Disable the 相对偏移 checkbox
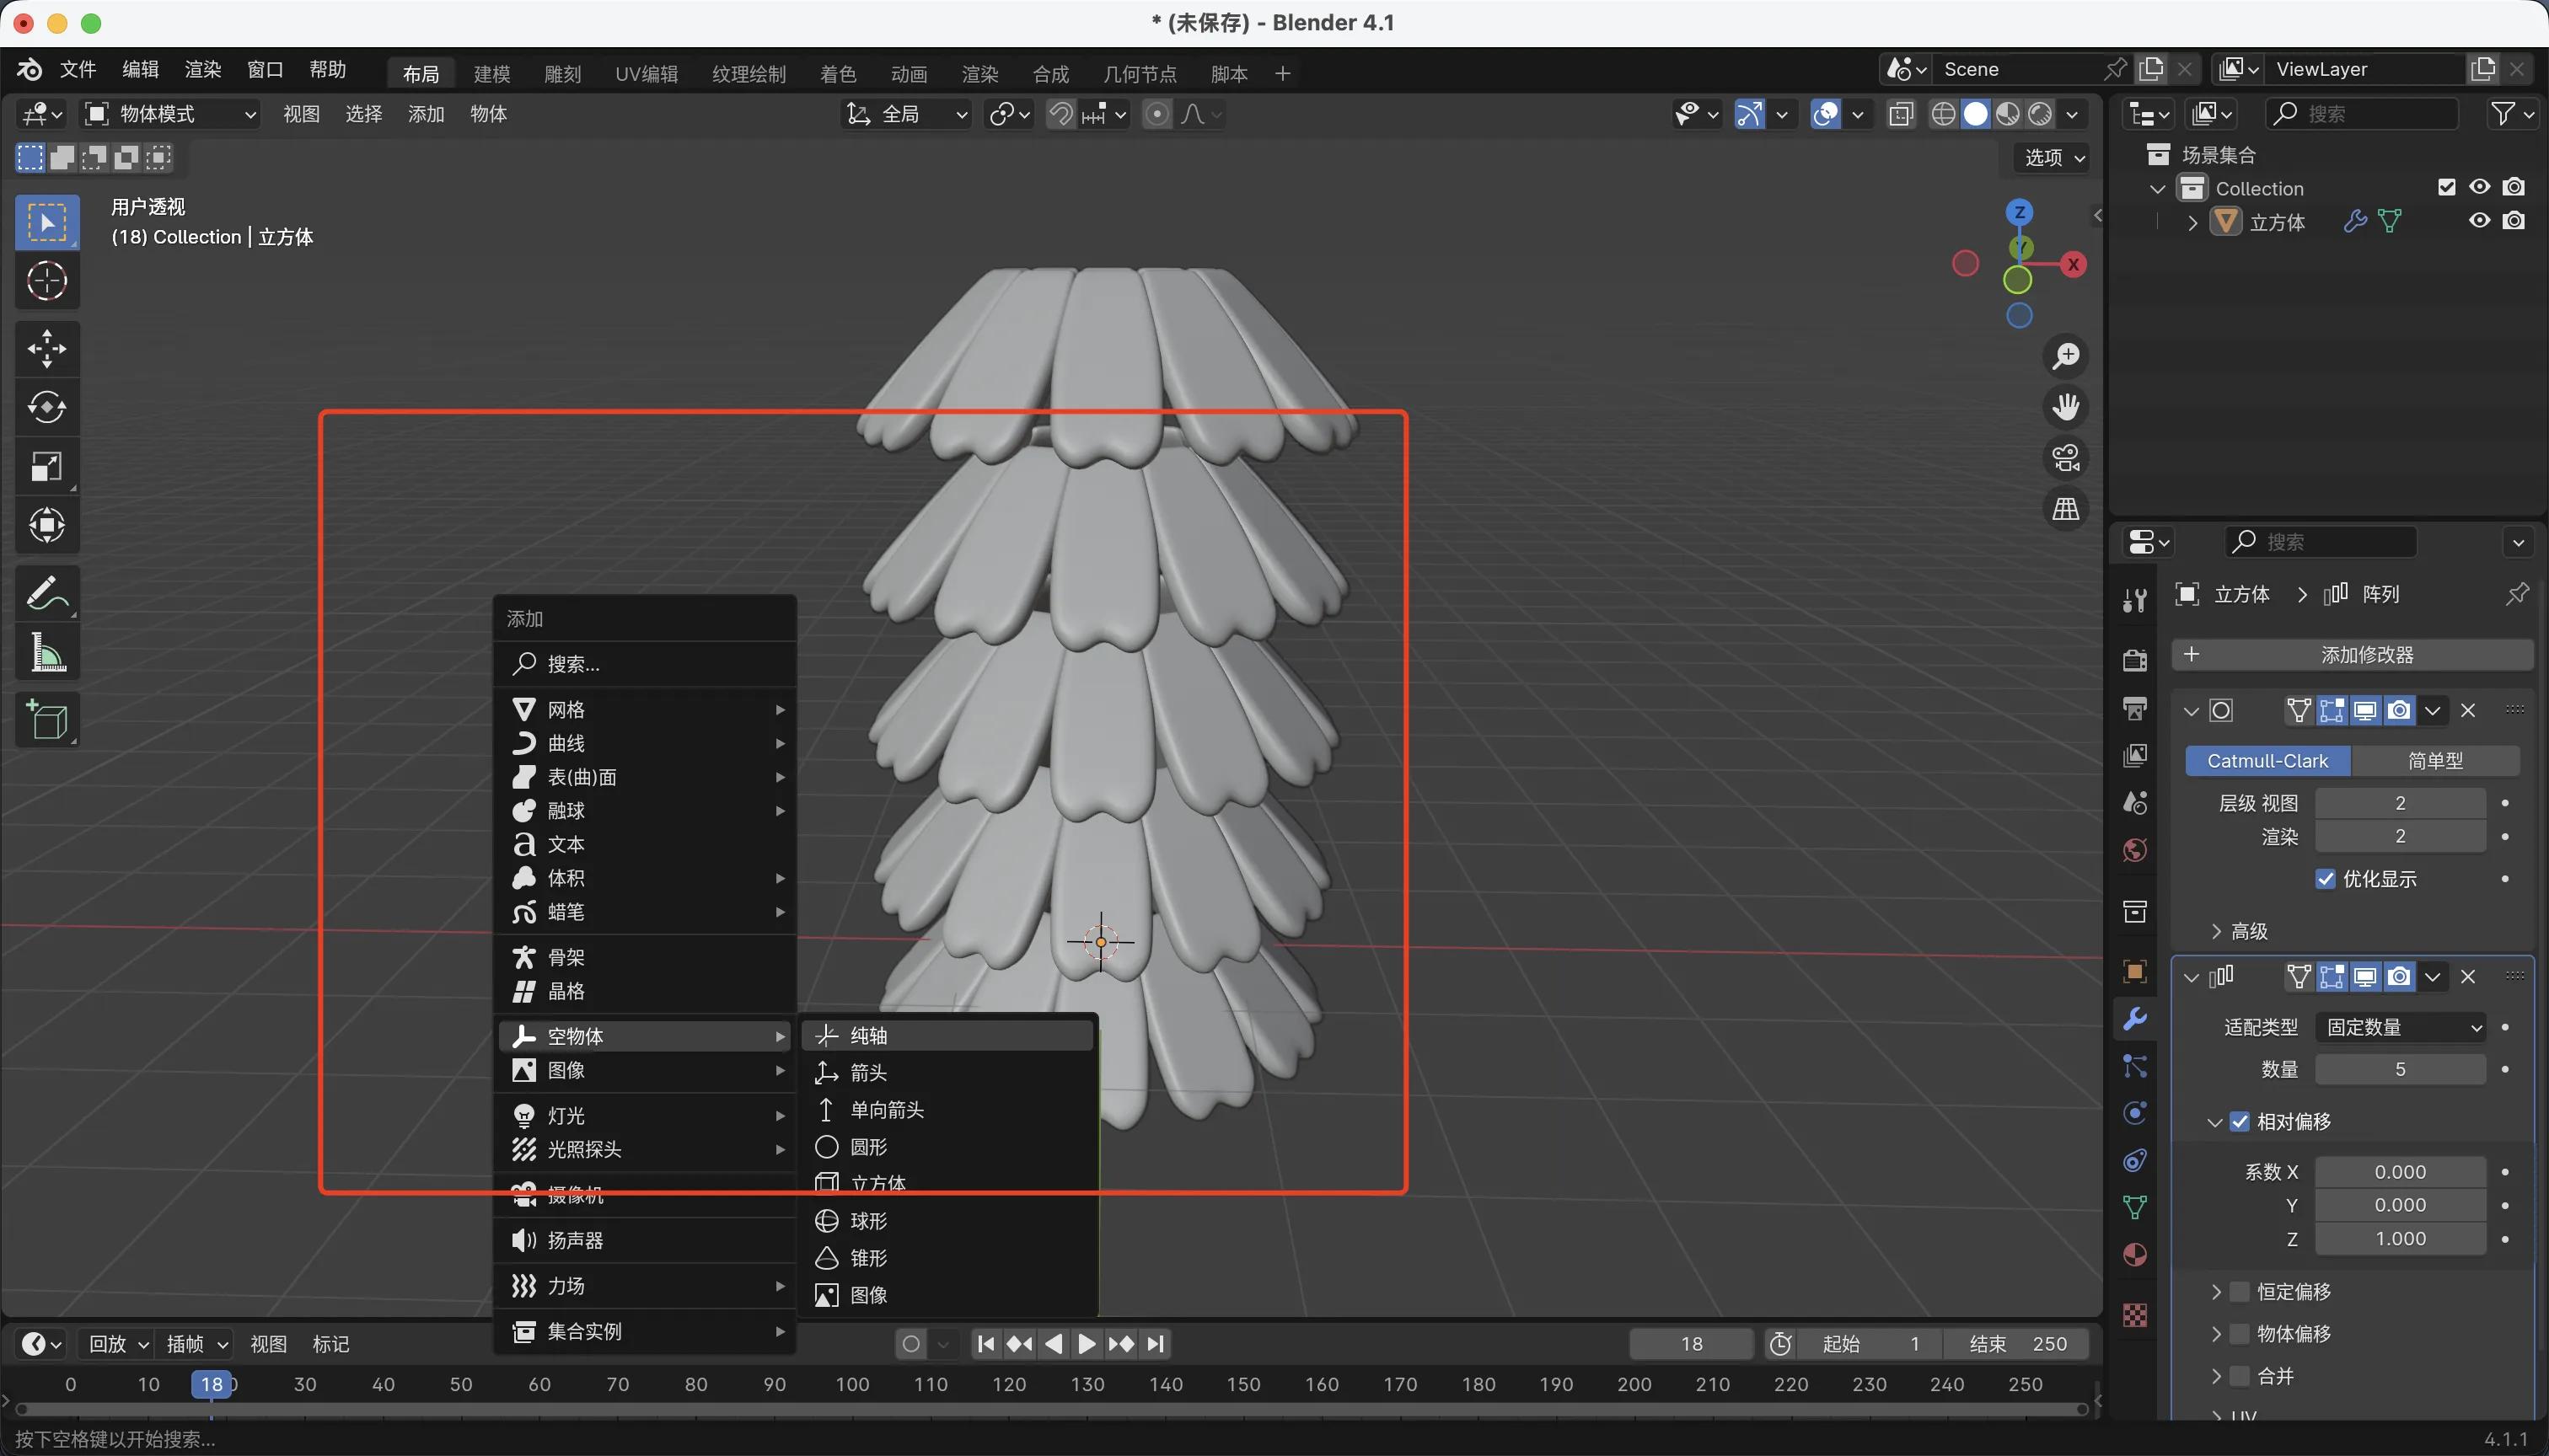 (x=2240, y=1122)
